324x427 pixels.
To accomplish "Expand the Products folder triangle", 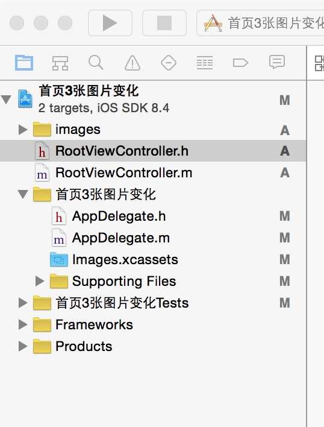I will (x=23, y=346).
